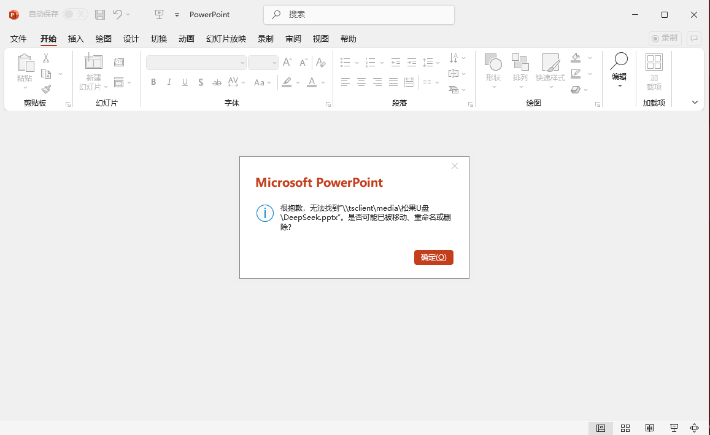The height and width of the screenshot is (435, 710).
Task: Click the Arrange icon
Action: (520, 62)
